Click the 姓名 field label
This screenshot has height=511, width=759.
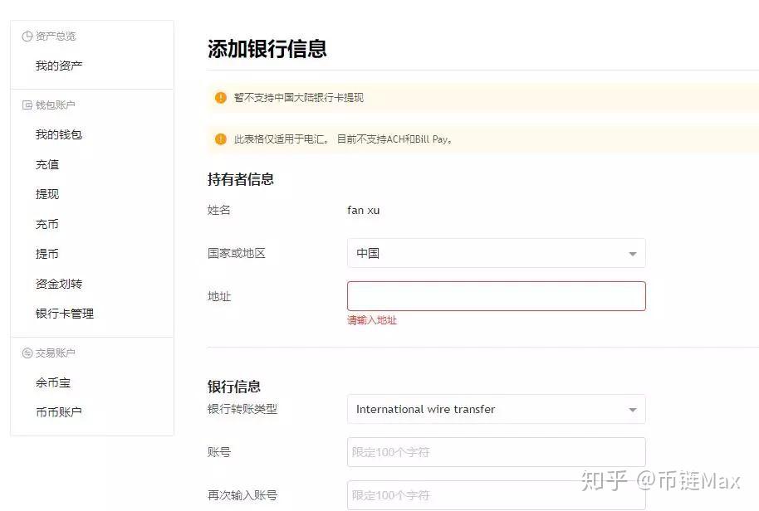tap(218, 211)
